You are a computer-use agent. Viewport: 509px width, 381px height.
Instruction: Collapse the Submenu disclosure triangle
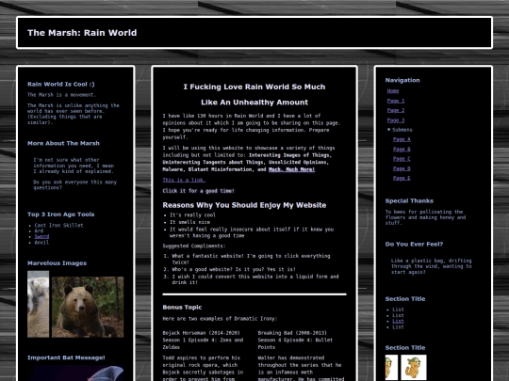tap(389, 130)
